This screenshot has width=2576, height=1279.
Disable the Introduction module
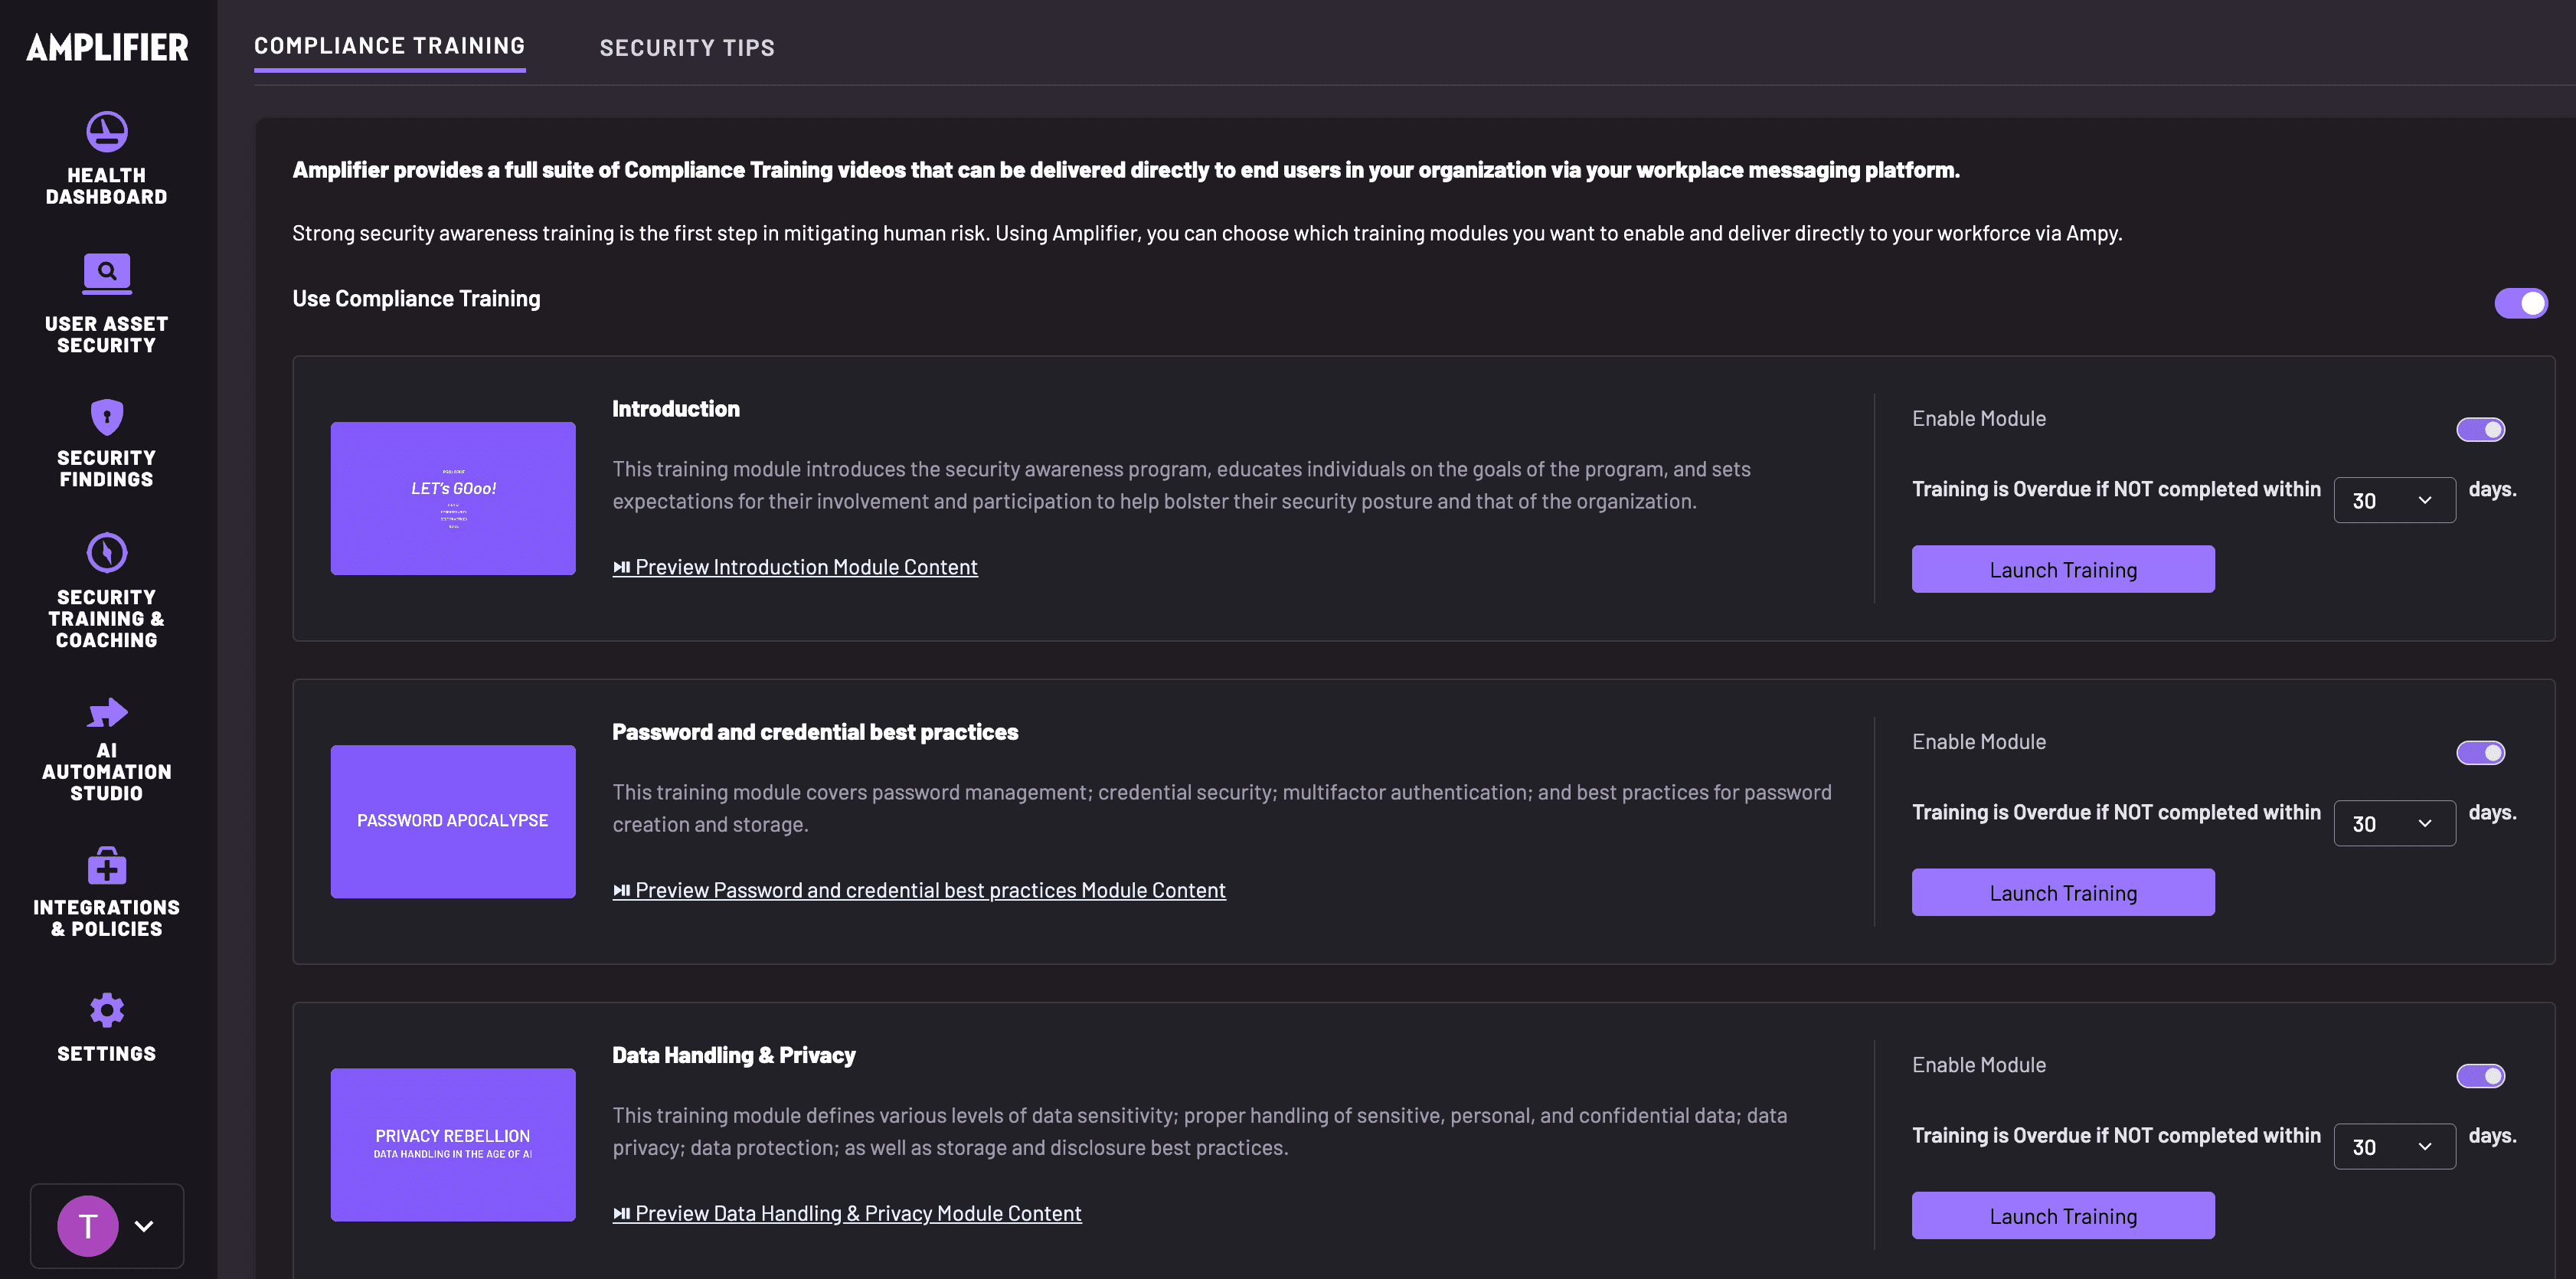click(x=2480, y=429)
